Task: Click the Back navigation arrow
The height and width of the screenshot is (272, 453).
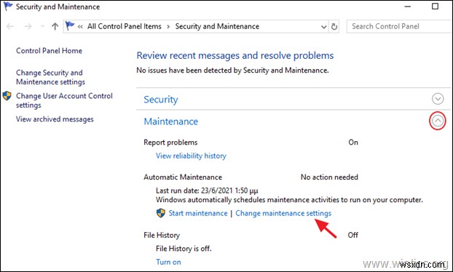Action: point(9,26)
